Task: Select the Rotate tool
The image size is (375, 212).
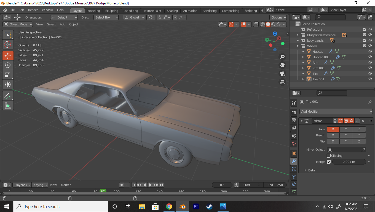Action: tap(8, 65)
